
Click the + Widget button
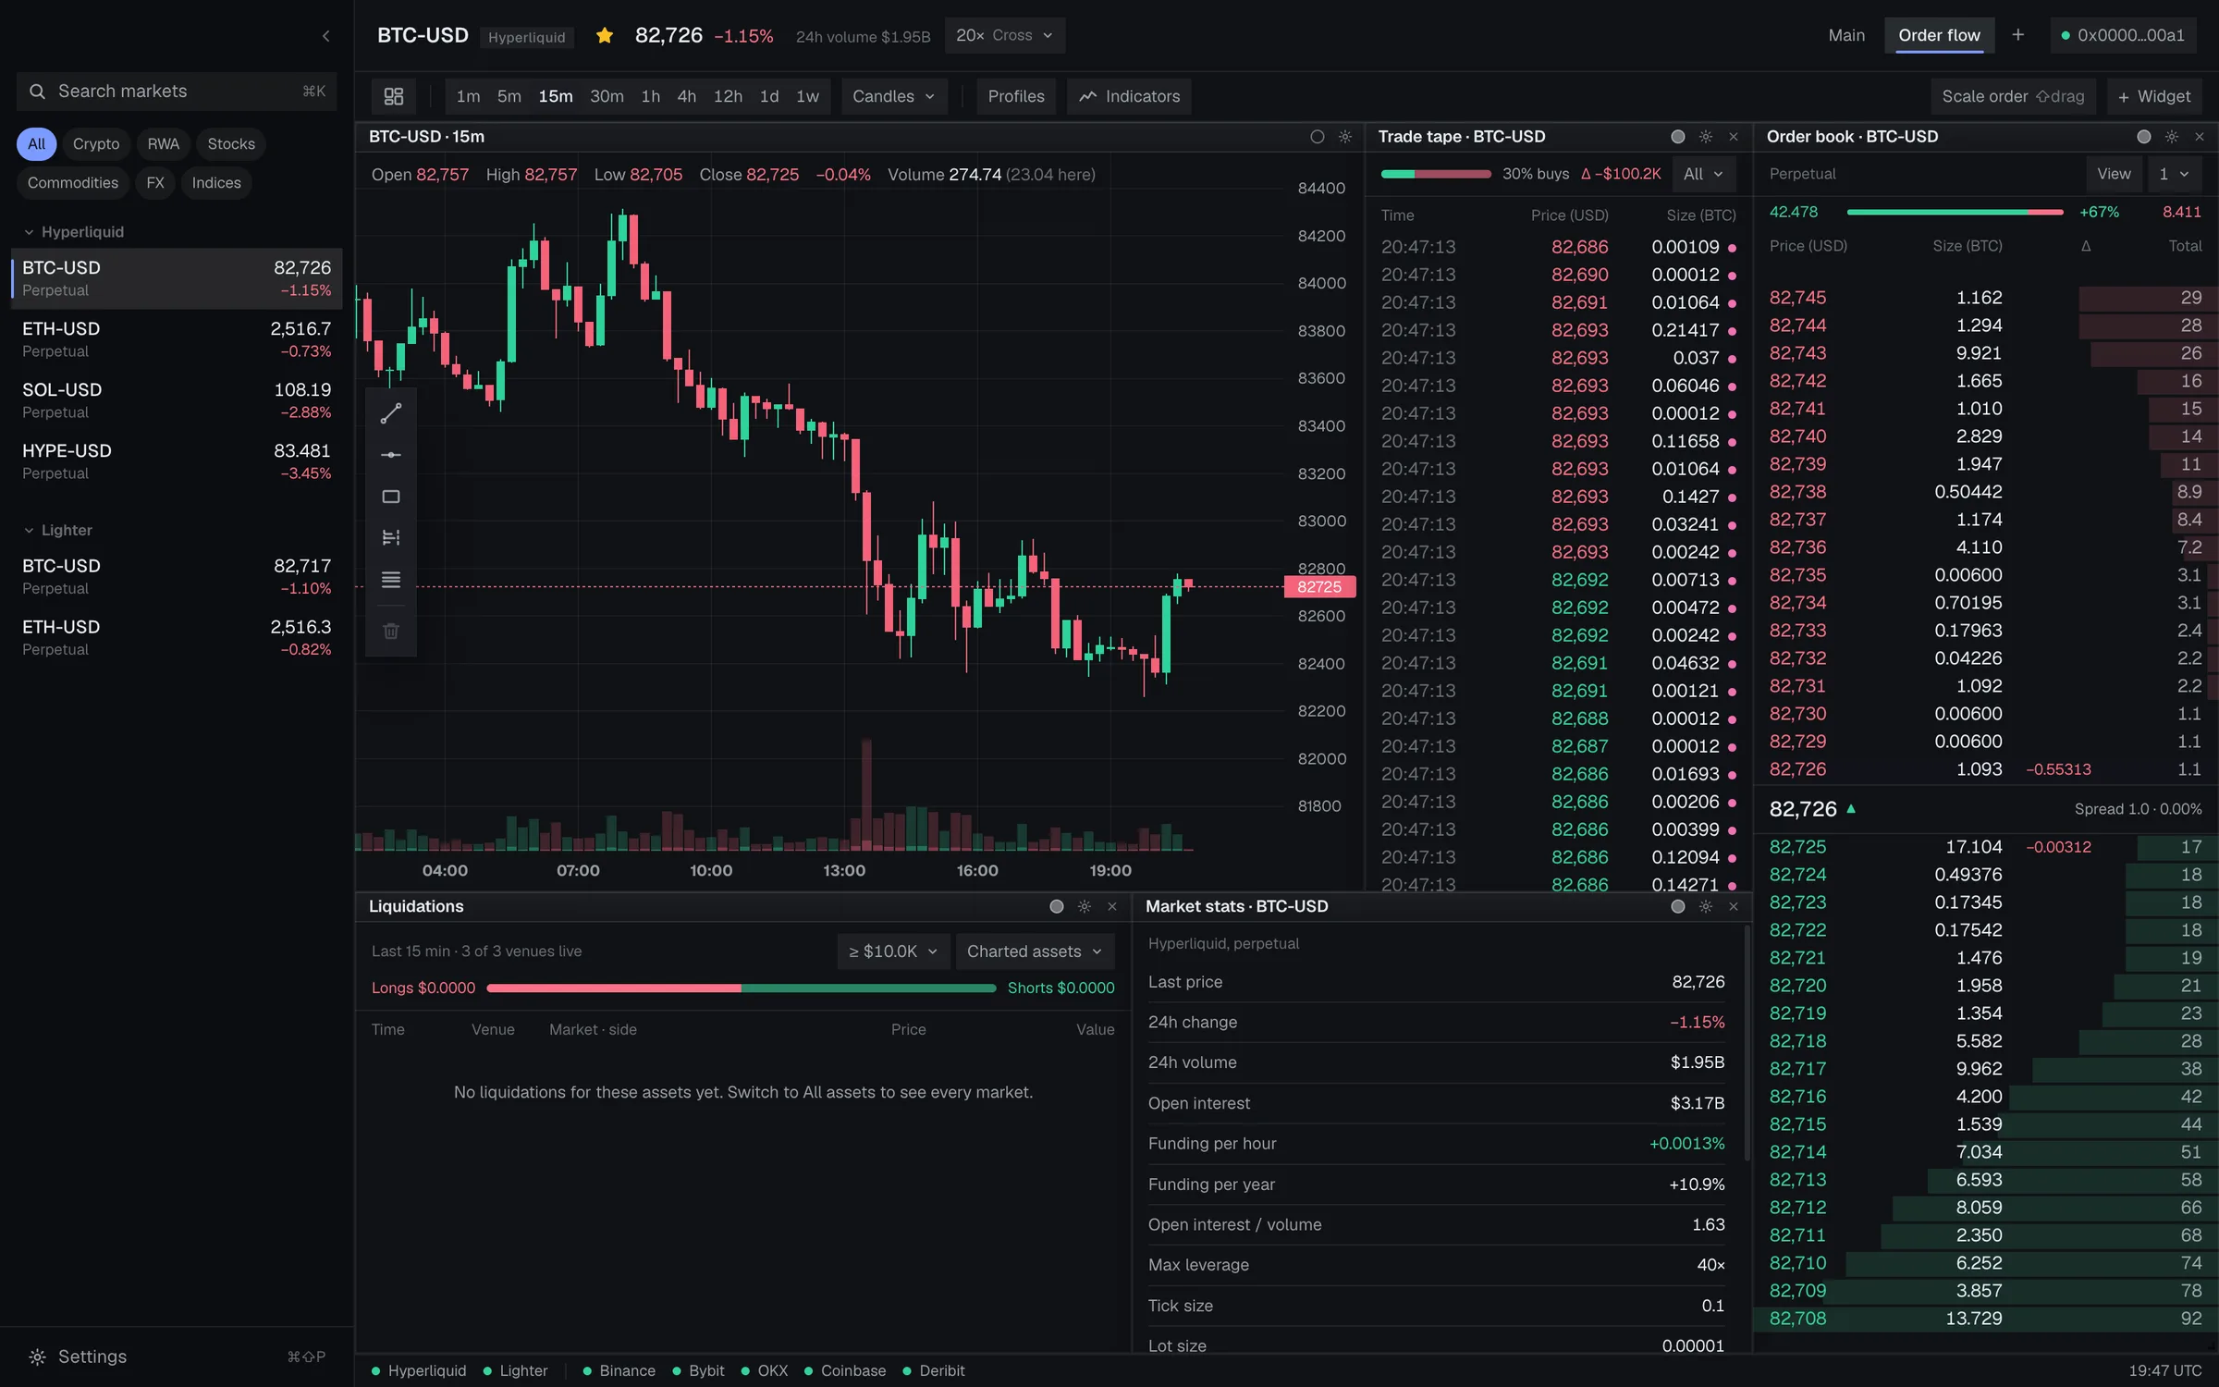click(x=2154, y=96)
